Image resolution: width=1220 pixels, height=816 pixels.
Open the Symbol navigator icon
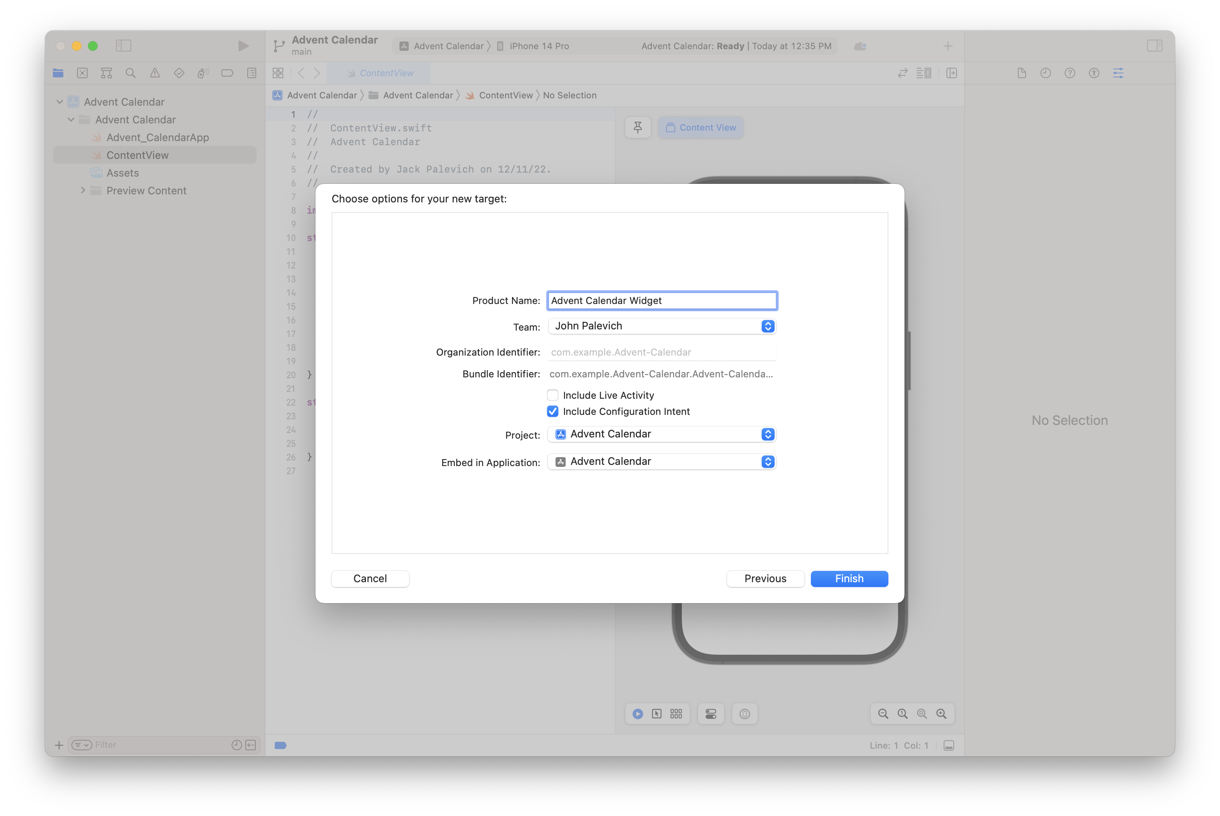[x=106, y=73]
